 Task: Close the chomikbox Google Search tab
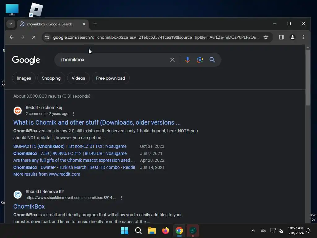click(x=84, y=24)
